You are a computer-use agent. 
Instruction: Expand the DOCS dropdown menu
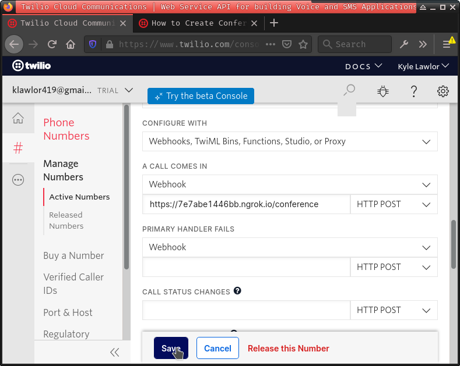pos(363,66)
